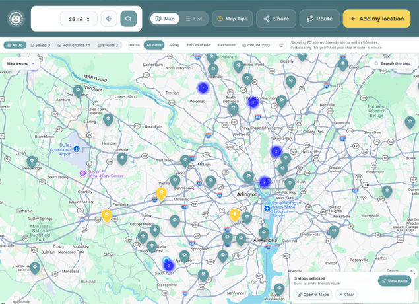Click Search this area button
Image resolution: width=419 pixels, height=304 pixels.
pos(393,63)
